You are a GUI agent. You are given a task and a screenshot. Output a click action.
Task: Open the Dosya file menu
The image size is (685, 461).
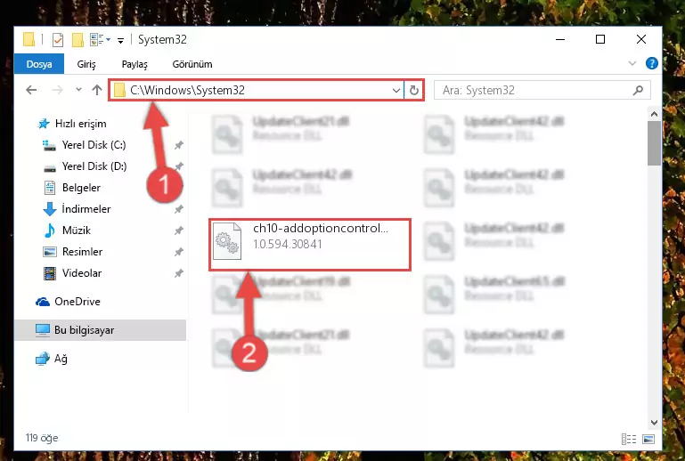pos(39,64)
